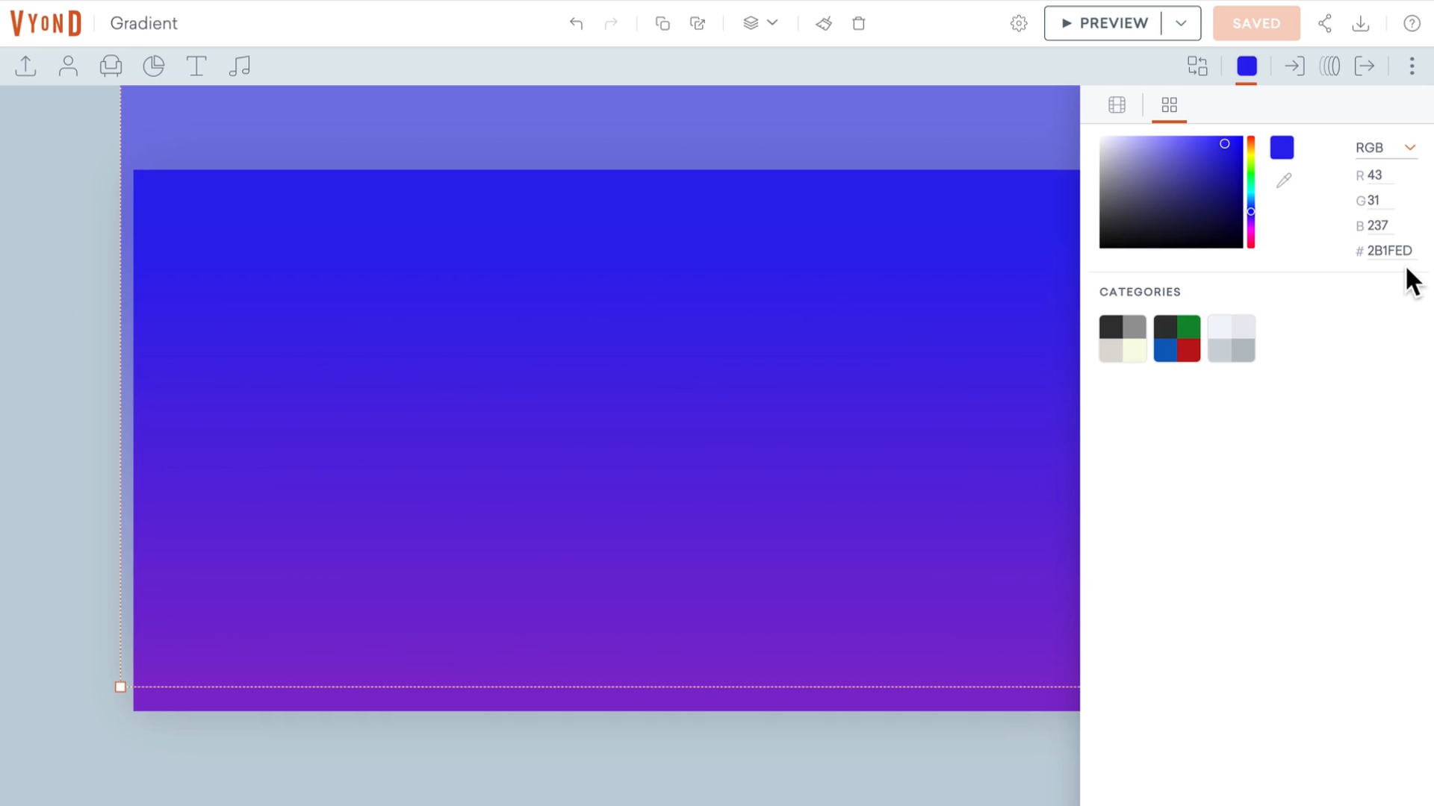Activate the eyedropper in the color panel
1434x806 pixels.
(1284, 181)
